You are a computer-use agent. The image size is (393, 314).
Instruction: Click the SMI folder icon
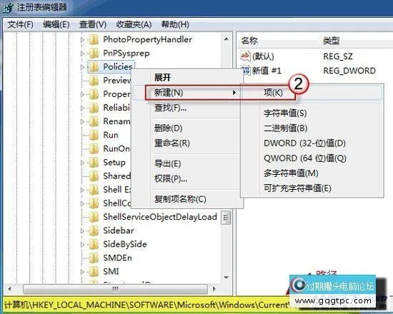click(x=94, y=271)
